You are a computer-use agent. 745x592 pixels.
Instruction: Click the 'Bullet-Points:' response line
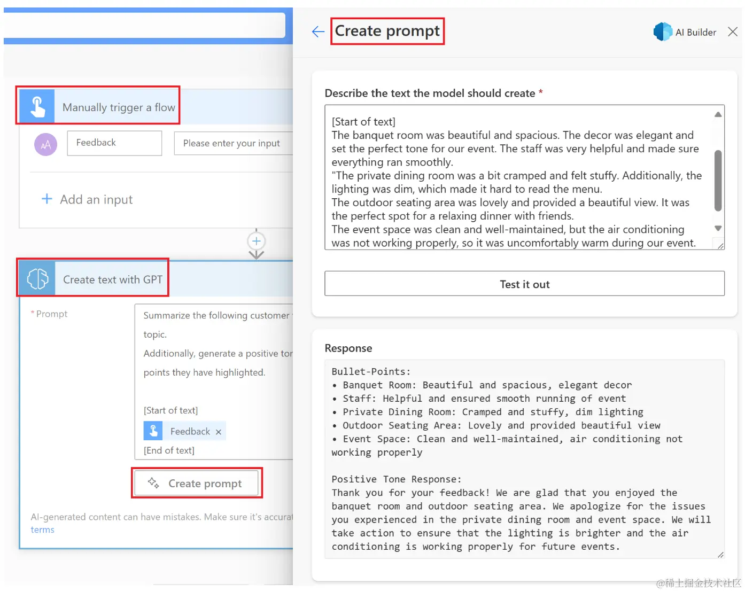coord(371,371)
